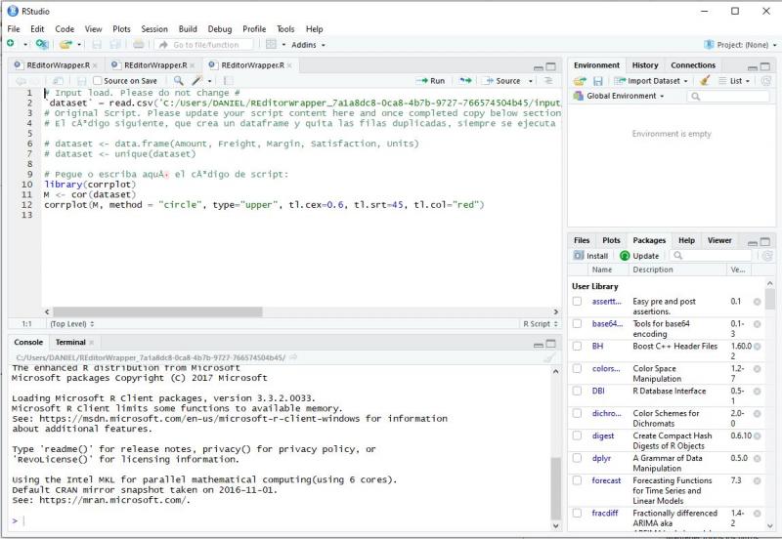782x539 pixels.
Task: Click the document outline icon in editor toolbar
Action: pos(548,81)
